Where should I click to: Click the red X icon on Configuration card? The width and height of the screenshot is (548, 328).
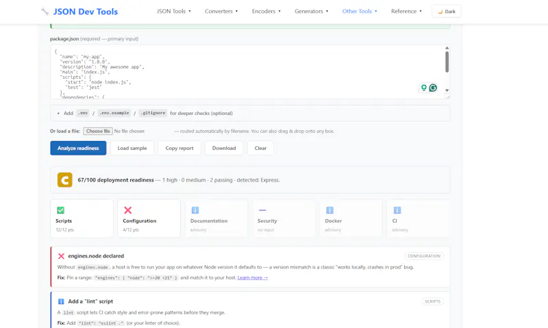click(128, 210)
